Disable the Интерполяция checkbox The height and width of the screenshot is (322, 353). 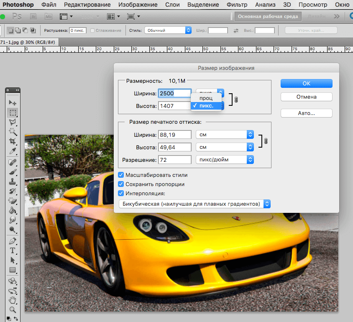pos(121,193)
